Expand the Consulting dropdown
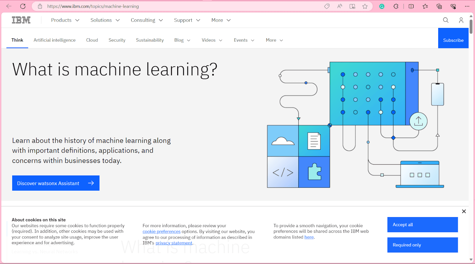The image size is (475, 264). (147, 20)
